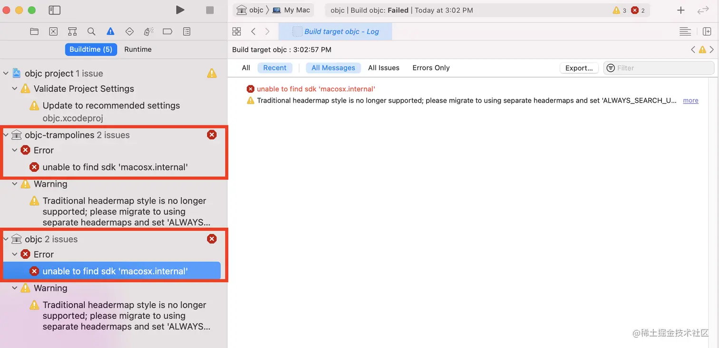Collapse the Warning group under objc-trampolines
Screen dimensions: 719x348
(x=15, y=184)
